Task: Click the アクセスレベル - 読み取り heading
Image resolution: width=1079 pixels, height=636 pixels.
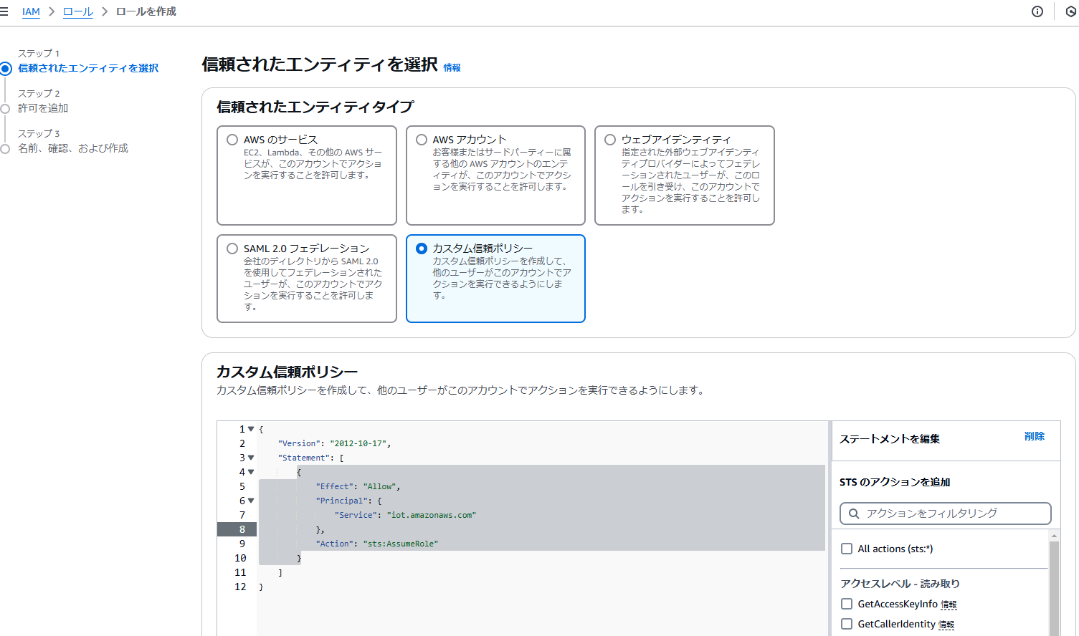Action: point(900,584)
